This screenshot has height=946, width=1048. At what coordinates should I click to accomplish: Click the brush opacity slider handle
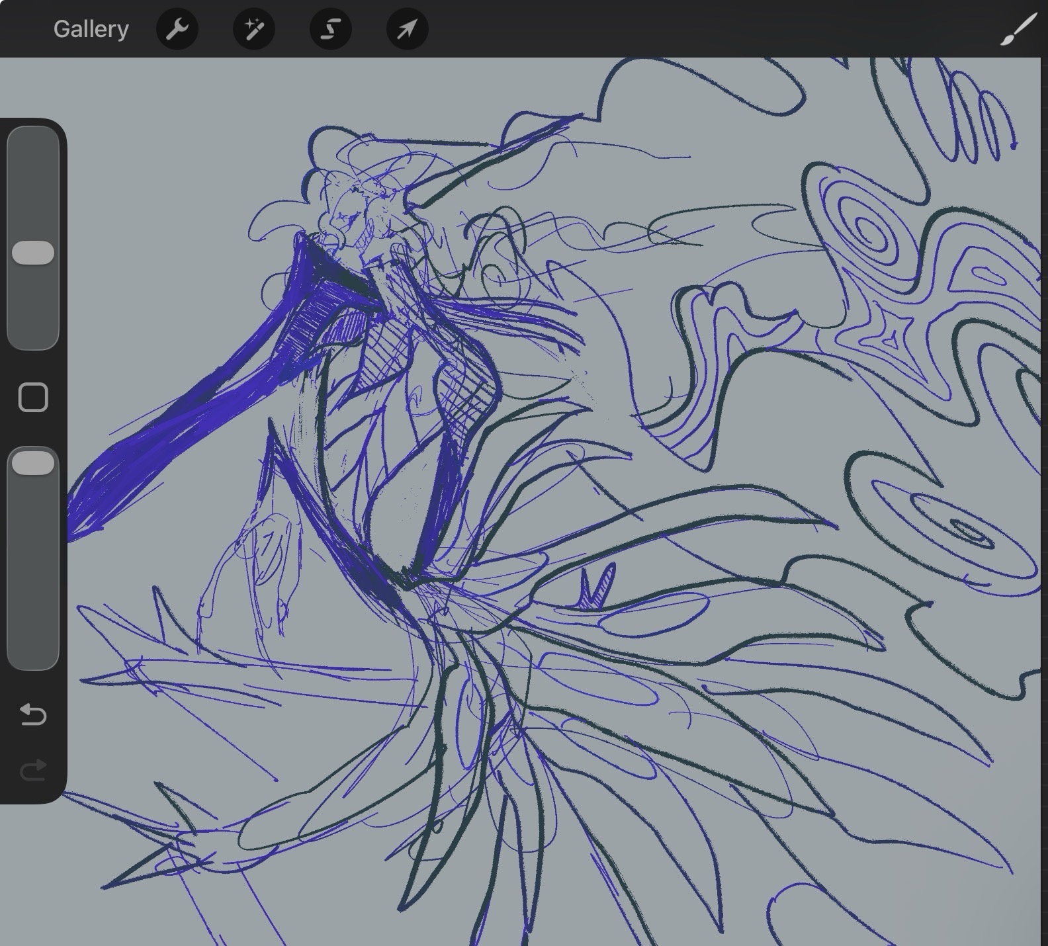click(x=33, y=463)
